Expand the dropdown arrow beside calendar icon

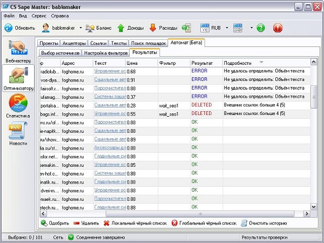click(x=252, y=28)
